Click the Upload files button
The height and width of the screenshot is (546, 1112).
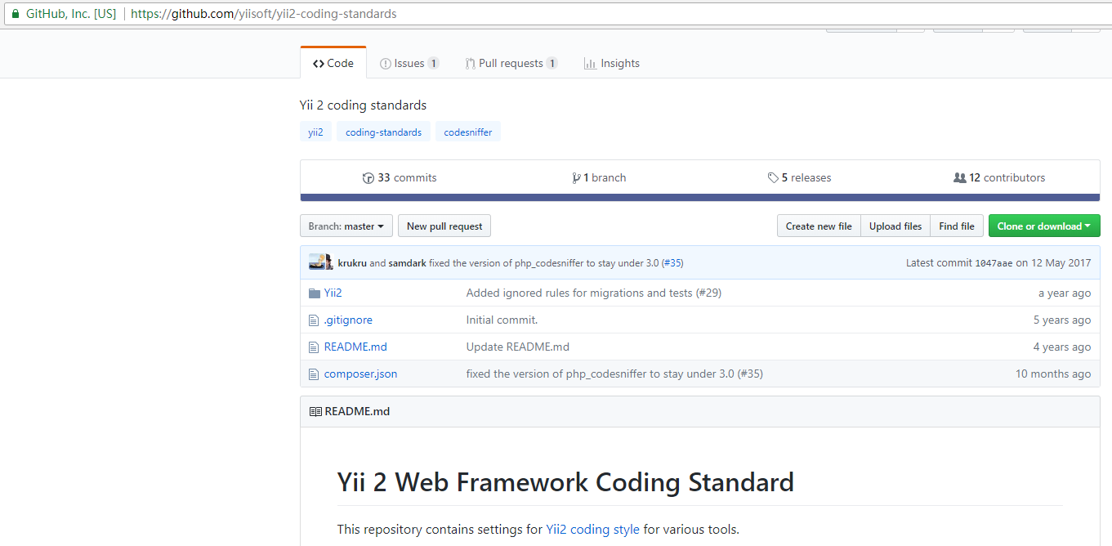(895, 226)
